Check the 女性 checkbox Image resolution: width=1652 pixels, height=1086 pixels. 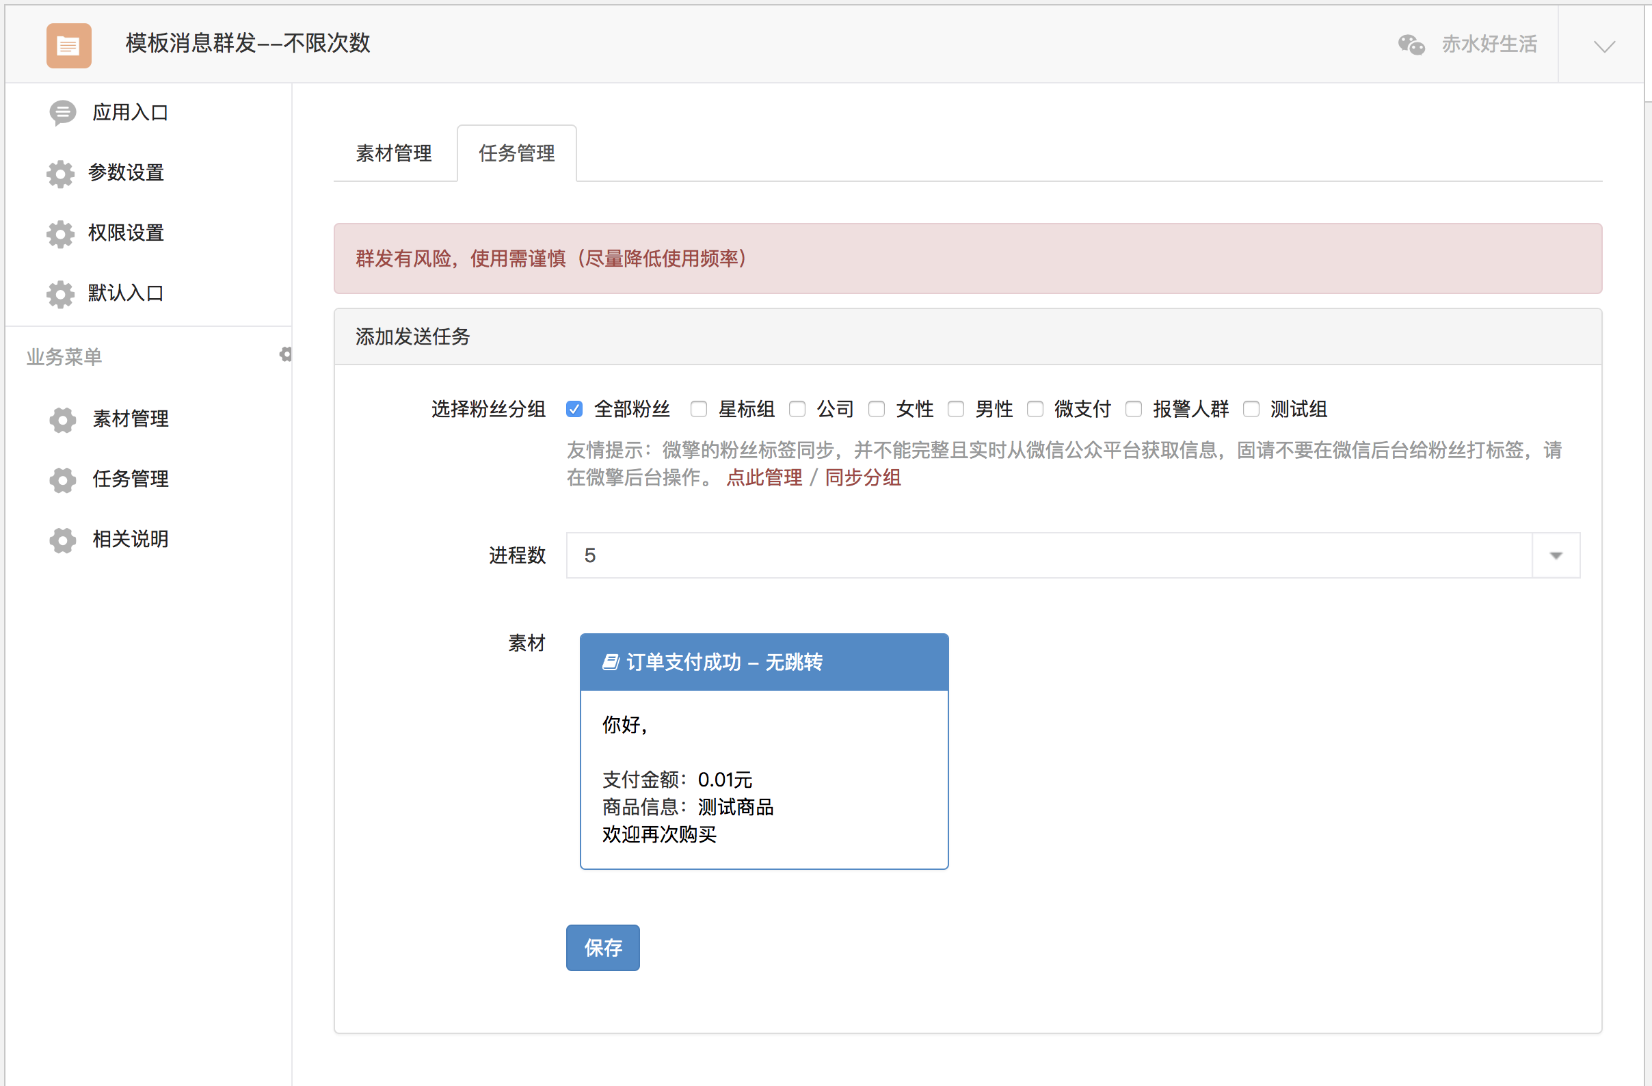(x=877, y=409)
